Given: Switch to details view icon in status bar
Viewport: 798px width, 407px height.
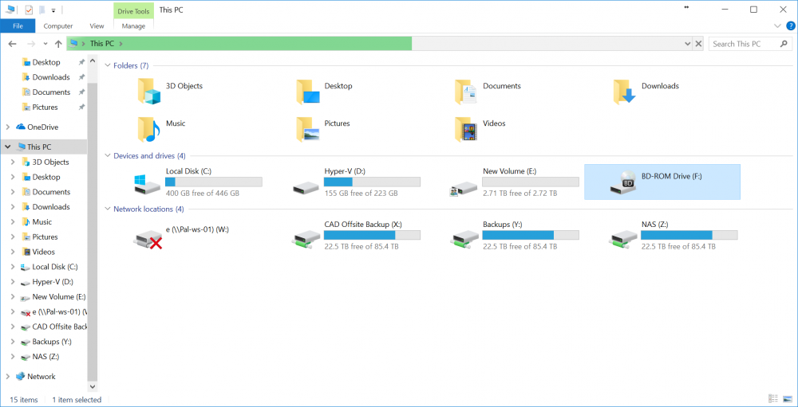Looking at the screenshot, I should pos(773,399).
